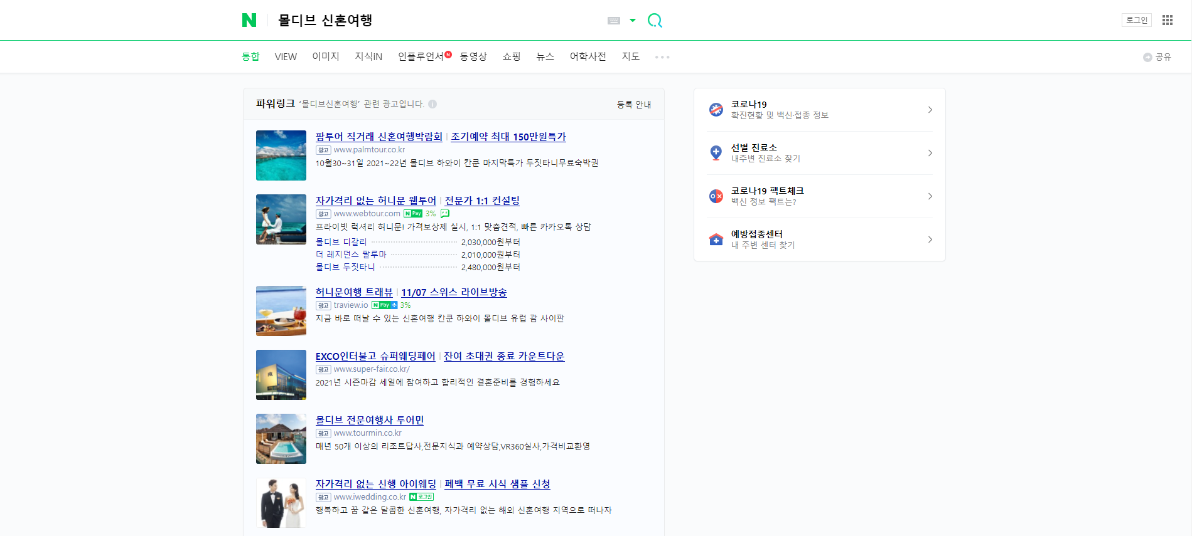Open the 11/07 스위스 라이브방송 link
The image size is (1192, 536).
click(454, 292)
